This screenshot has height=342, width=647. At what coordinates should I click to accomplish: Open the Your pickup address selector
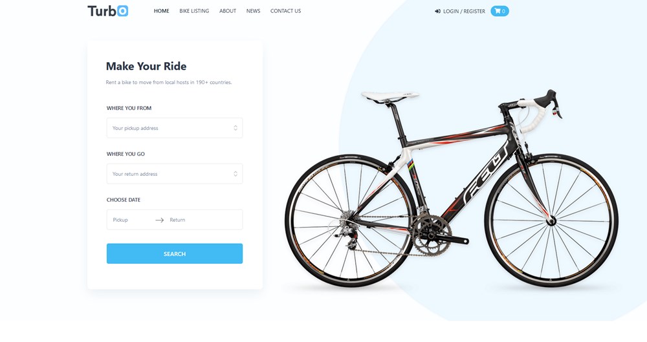pyautogui.click(x=175, y=128)
